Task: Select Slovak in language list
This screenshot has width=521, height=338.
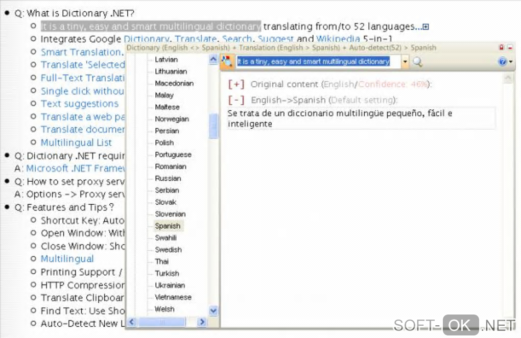Action: click(165, 202)
